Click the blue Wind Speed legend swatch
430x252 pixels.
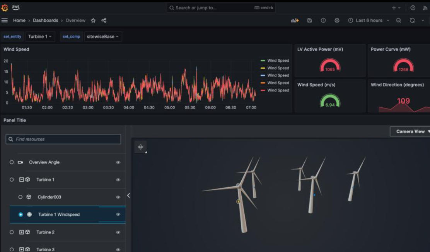(263, 75)
